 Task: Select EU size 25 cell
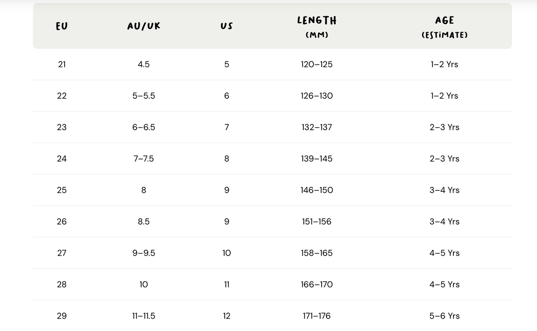click(x=62, y=190)
